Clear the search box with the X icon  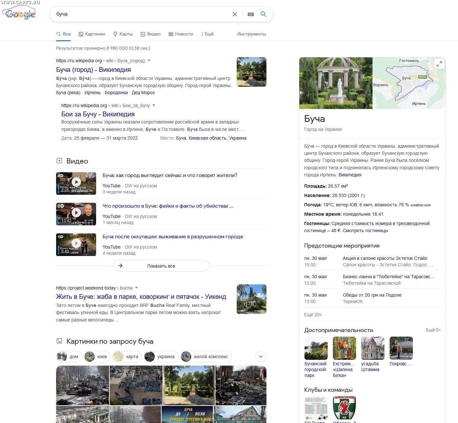point(235,14)
